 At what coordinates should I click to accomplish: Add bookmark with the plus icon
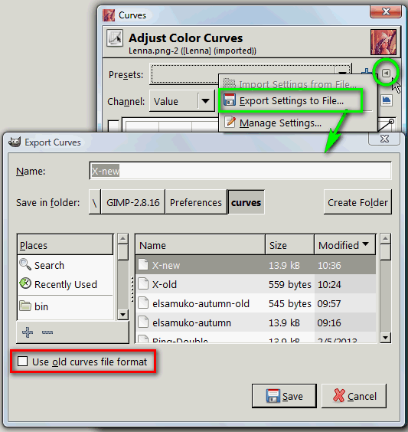(x=28, y=332)
